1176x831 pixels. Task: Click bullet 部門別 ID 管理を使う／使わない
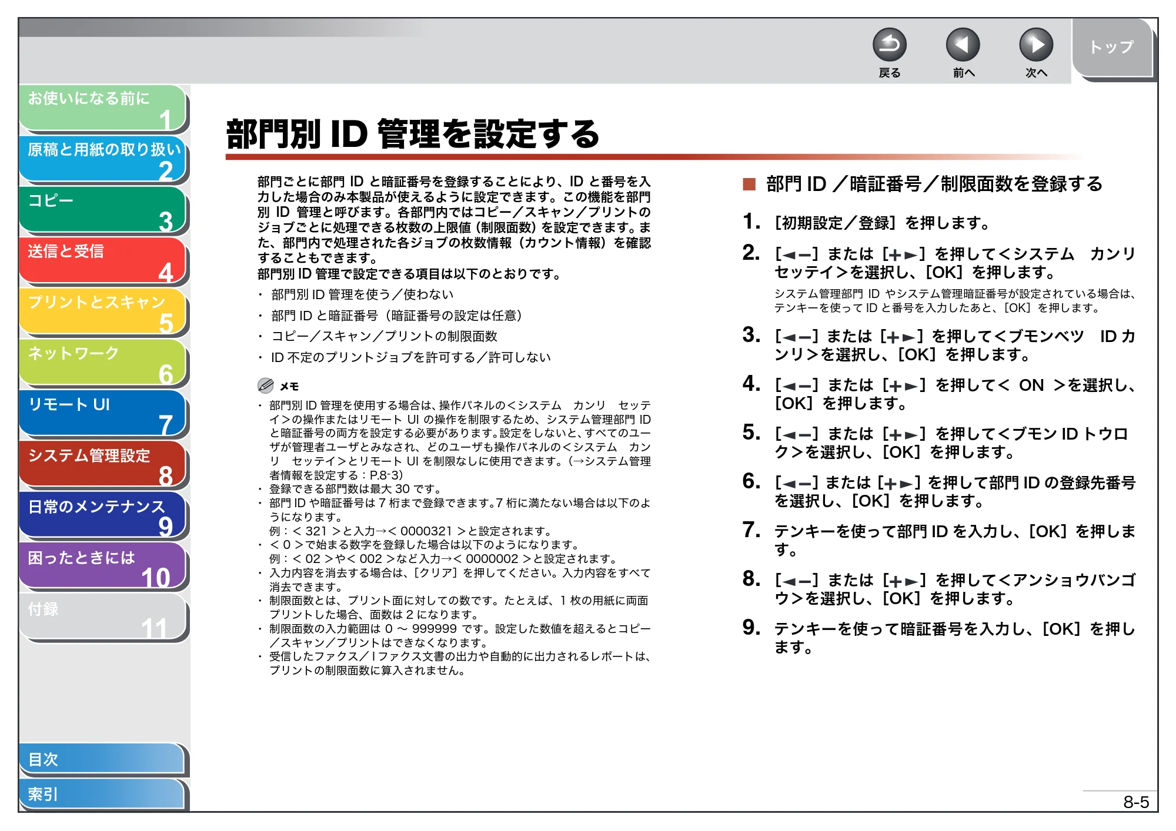click(362, 294)
